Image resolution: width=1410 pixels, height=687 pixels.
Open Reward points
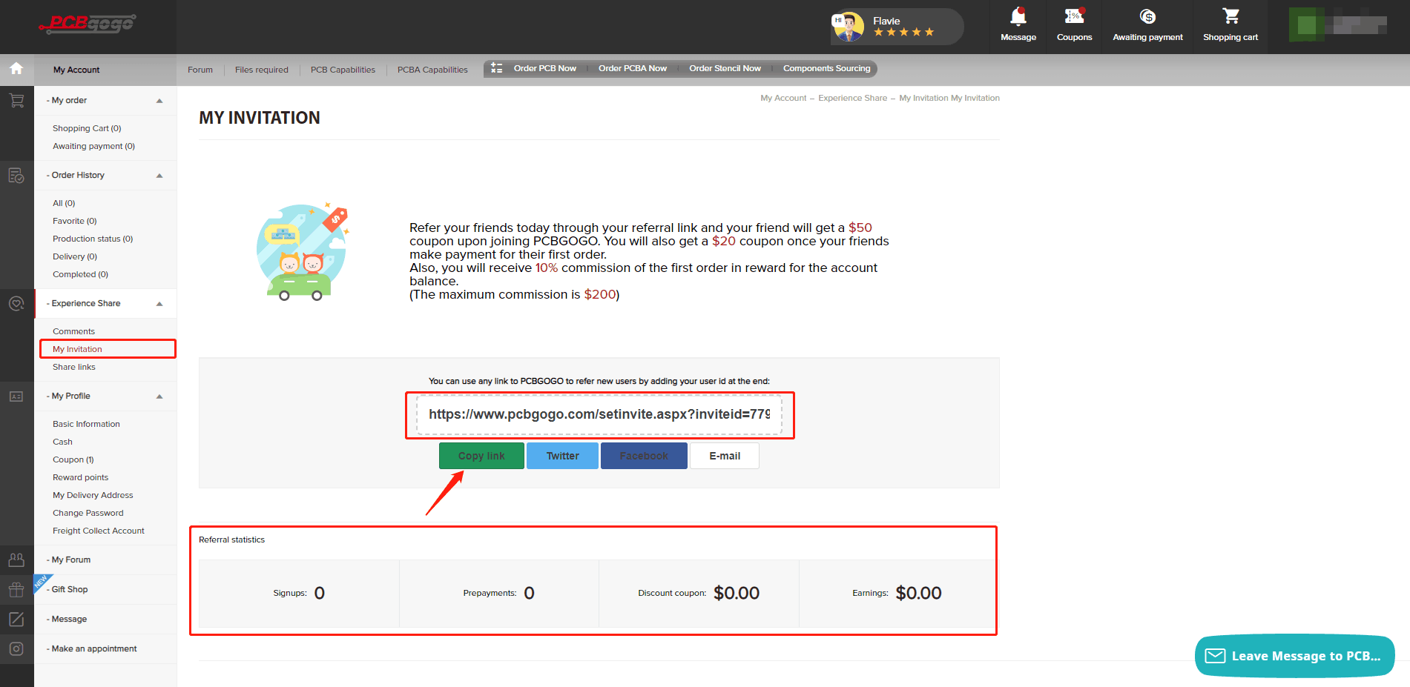point(80,477)
